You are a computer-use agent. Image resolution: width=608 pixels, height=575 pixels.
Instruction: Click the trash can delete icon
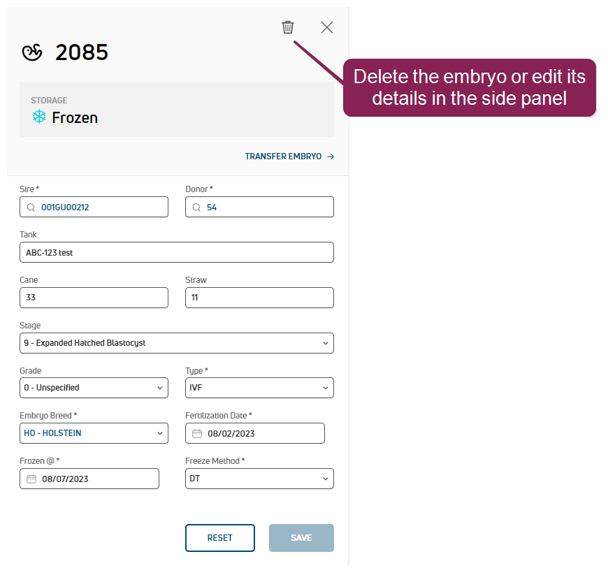tap(288, 27)
